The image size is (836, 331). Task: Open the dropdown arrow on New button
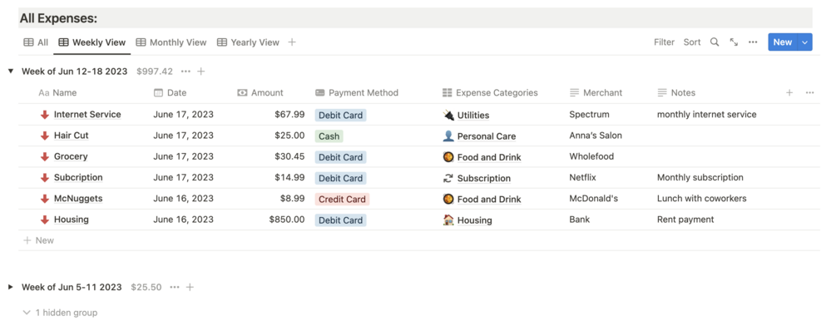[x=805, y=42]
